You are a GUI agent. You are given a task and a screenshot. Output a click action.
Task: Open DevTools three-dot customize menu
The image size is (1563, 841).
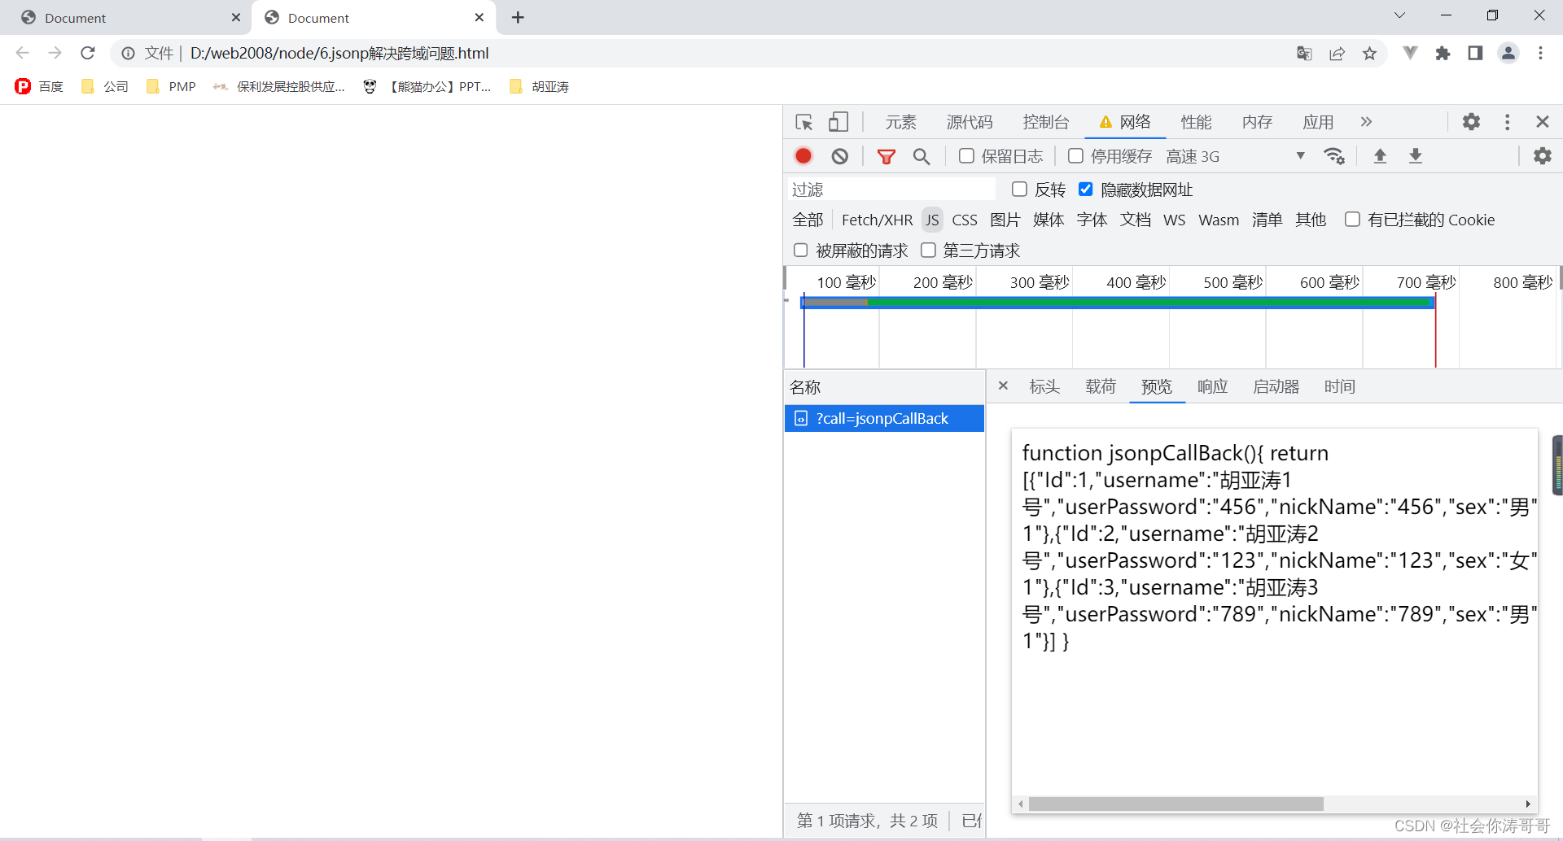(x=1508, y=122)
